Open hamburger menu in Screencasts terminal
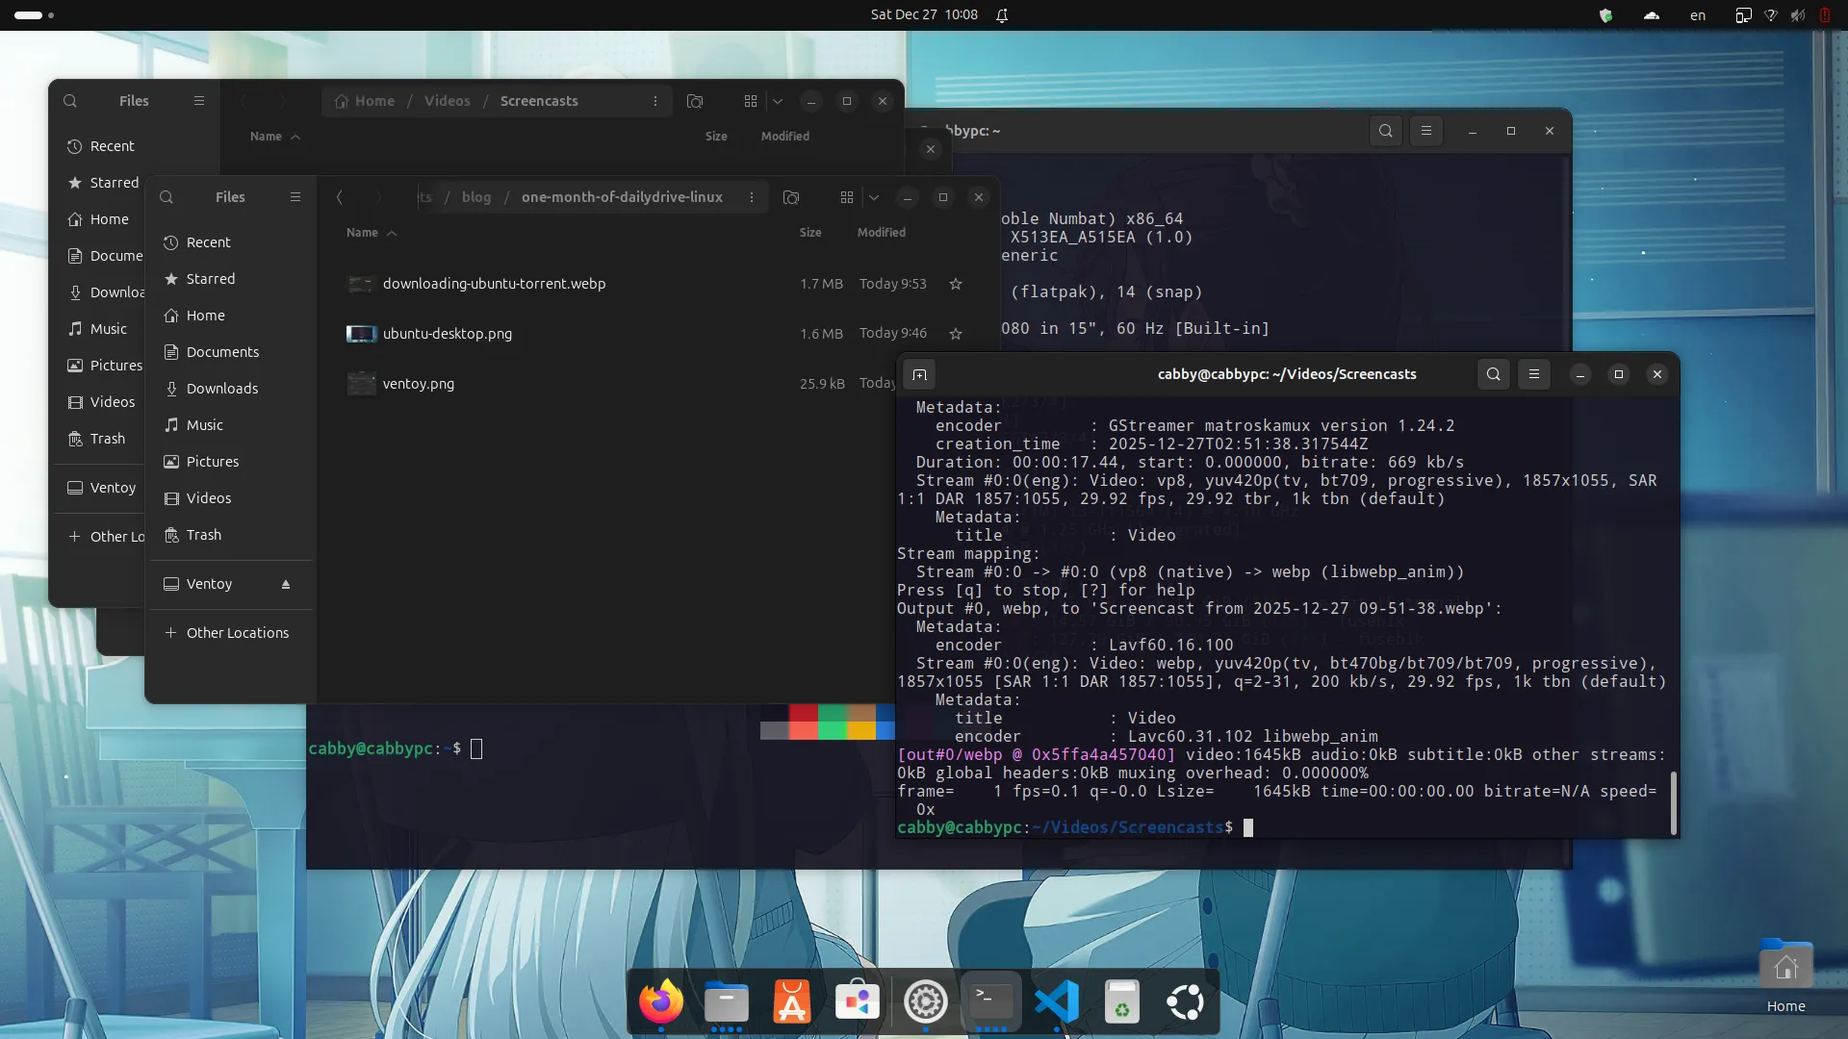Image resolution: width=1848 pixels, height=1039 pixels. click(x=1534, y=374)
